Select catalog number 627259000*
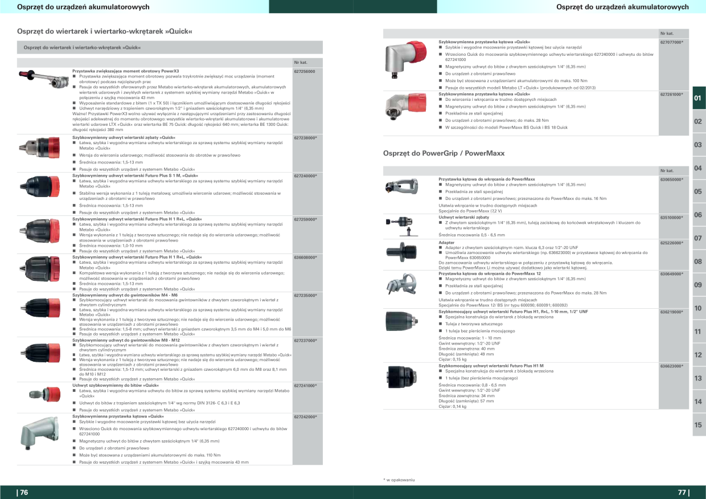706x499 pixels. click(x=306, y=219)
